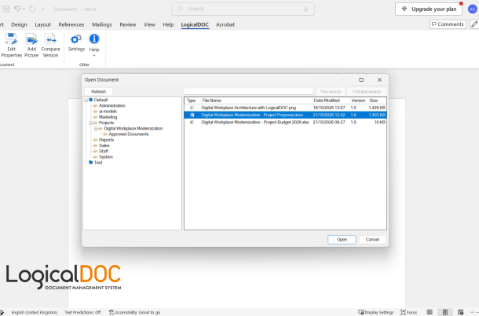Click the Word Search box
479x316 pixels.
coord(243,9)
